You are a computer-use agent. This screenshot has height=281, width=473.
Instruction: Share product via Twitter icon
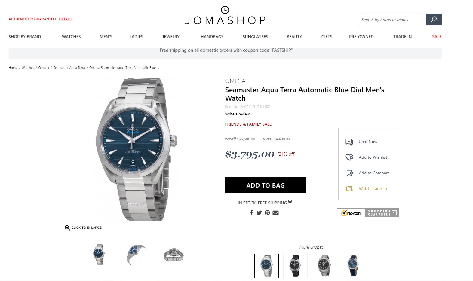(259, 213)
